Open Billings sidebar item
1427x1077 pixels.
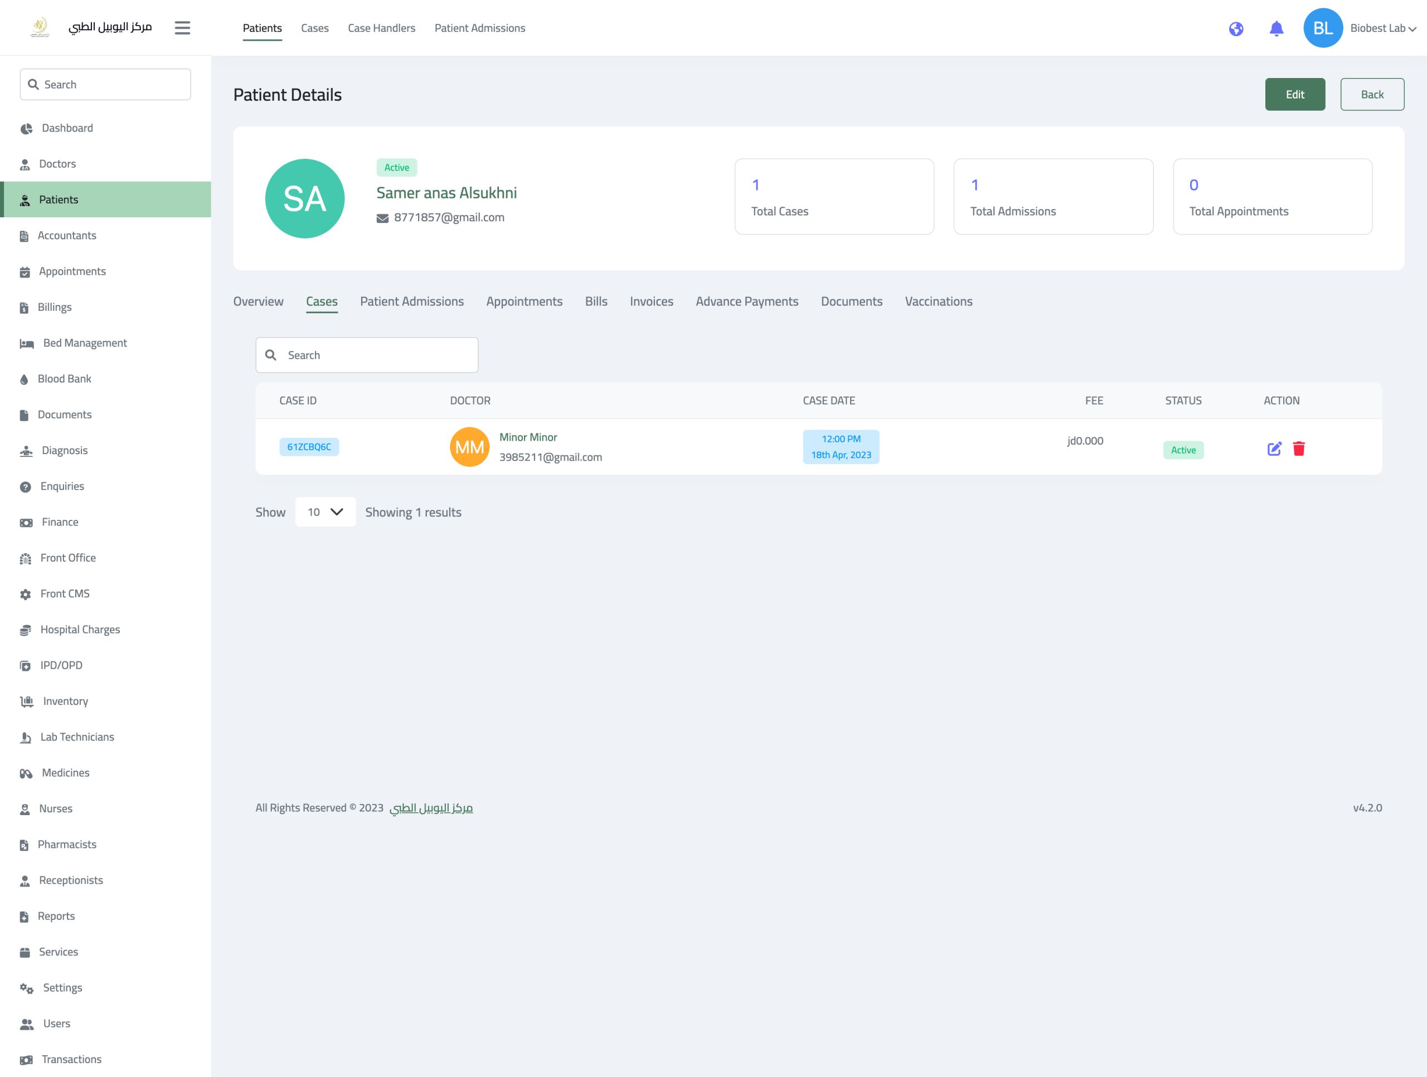tap(105, 307)
